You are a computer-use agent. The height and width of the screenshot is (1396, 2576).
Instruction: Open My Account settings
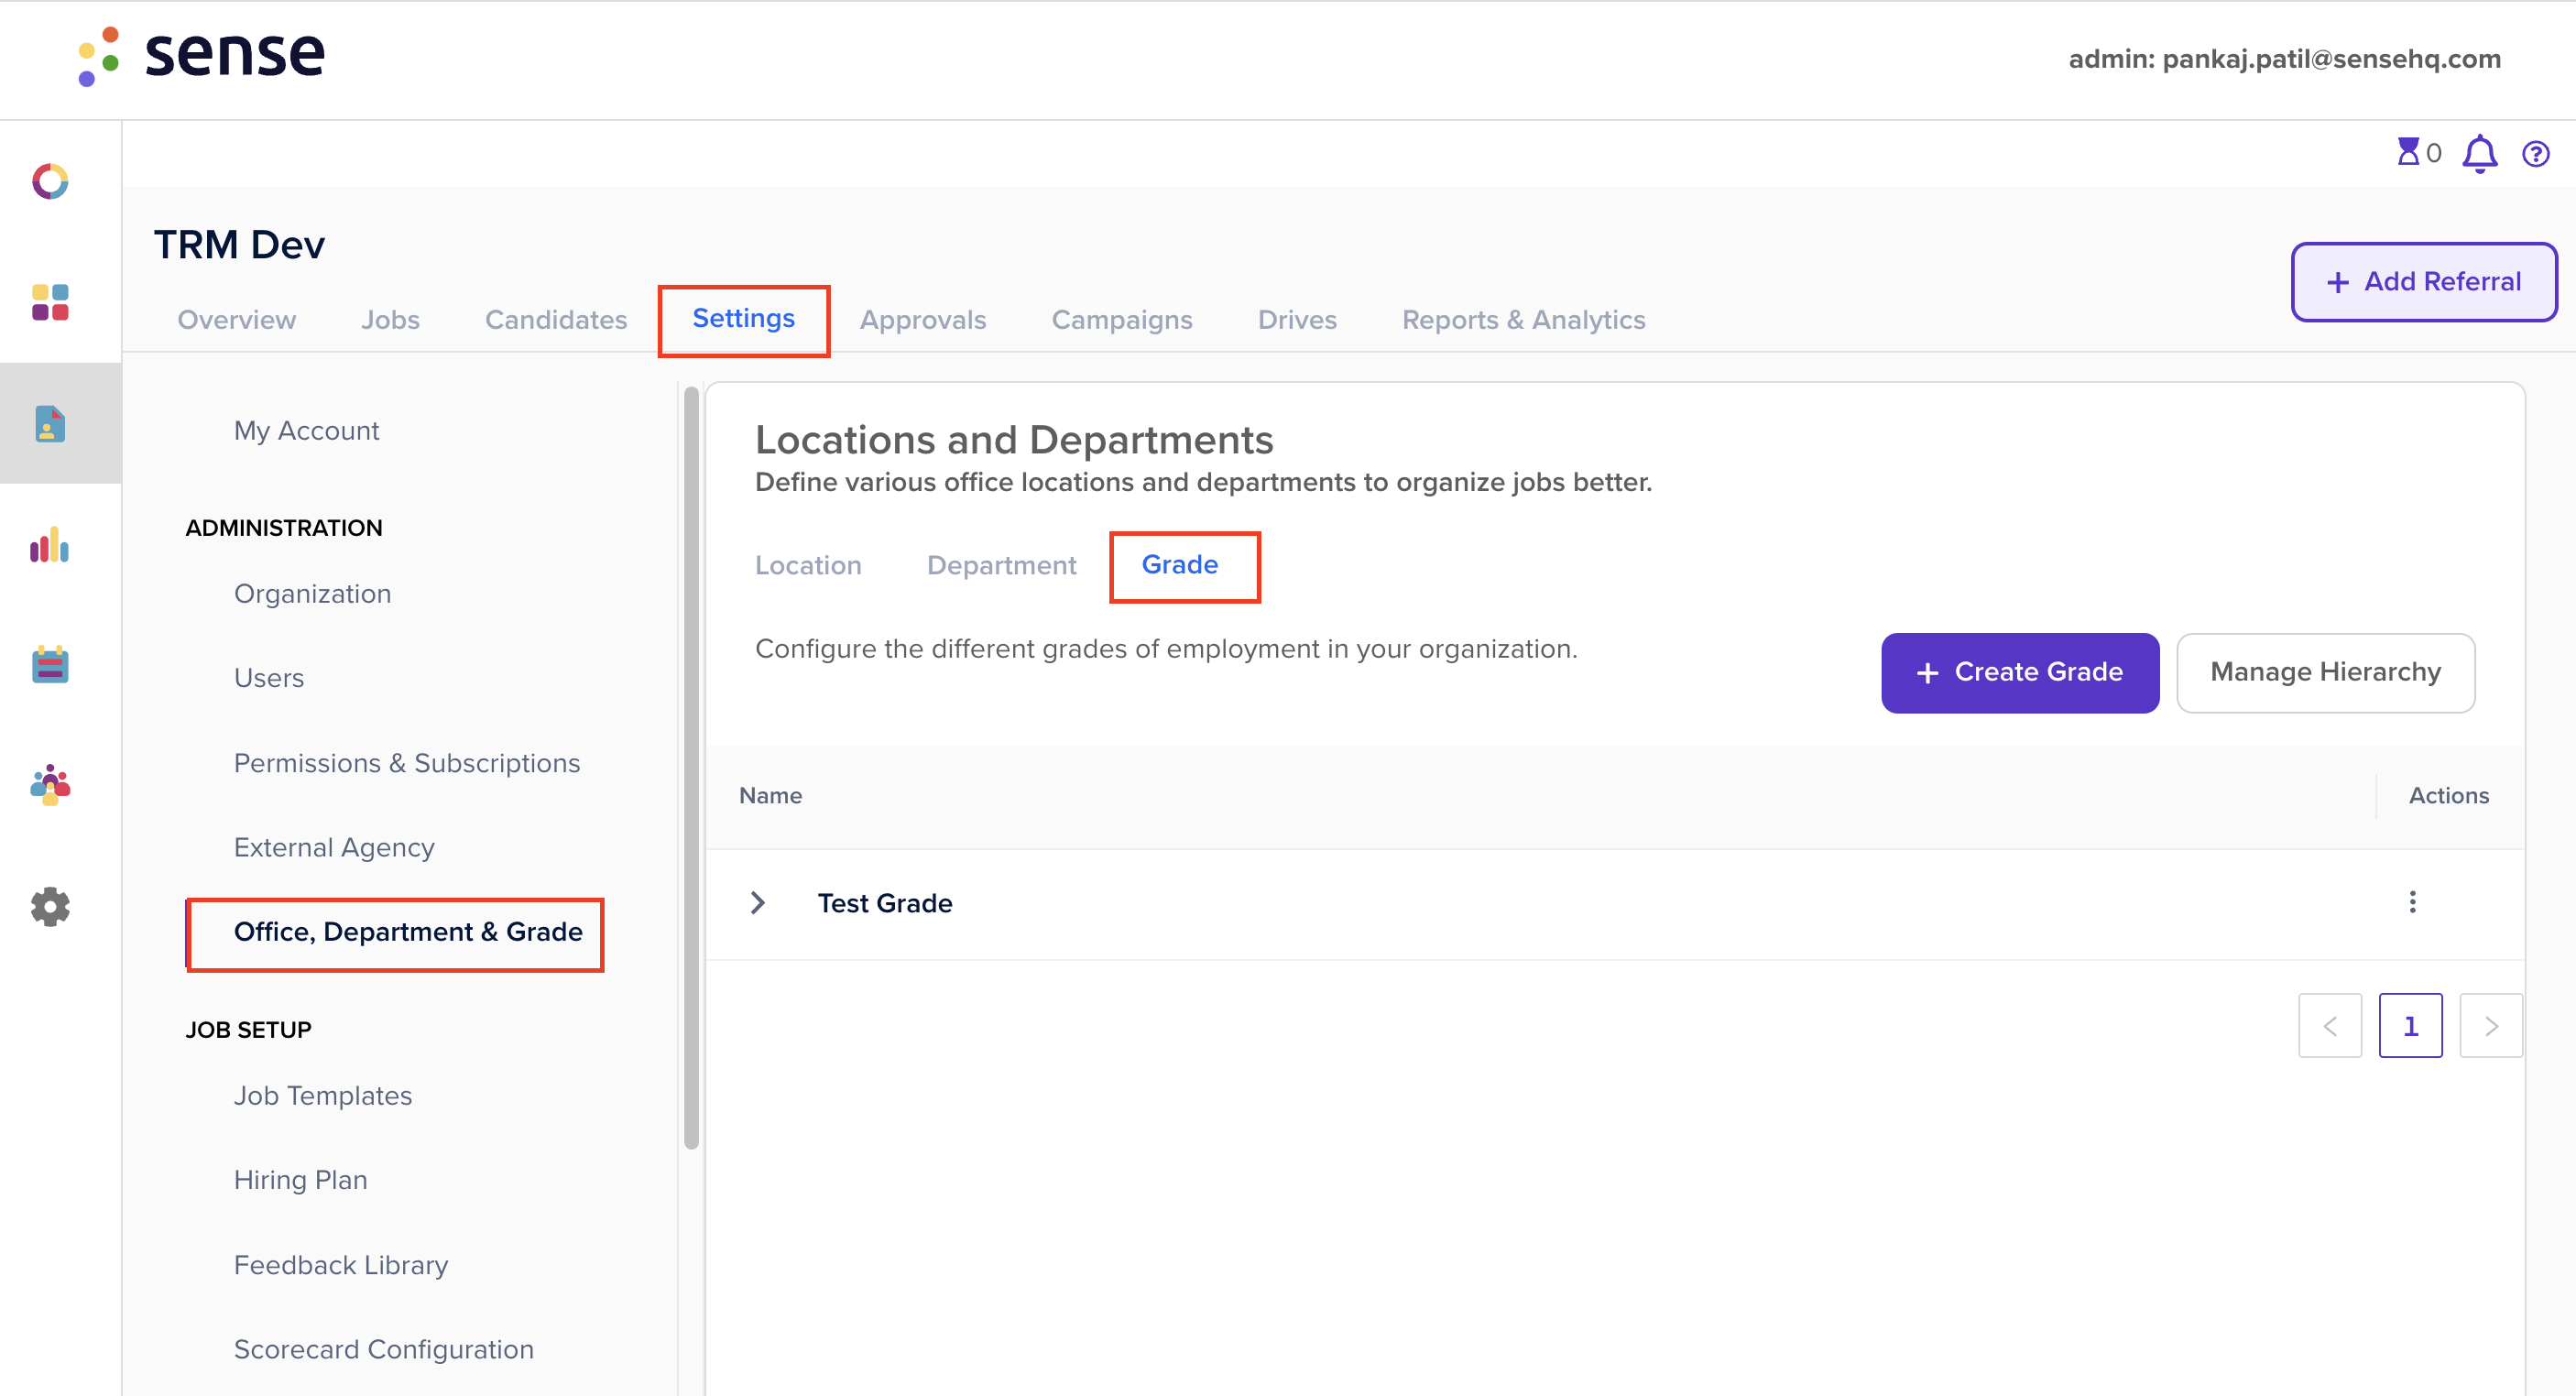tap(306, 431)
